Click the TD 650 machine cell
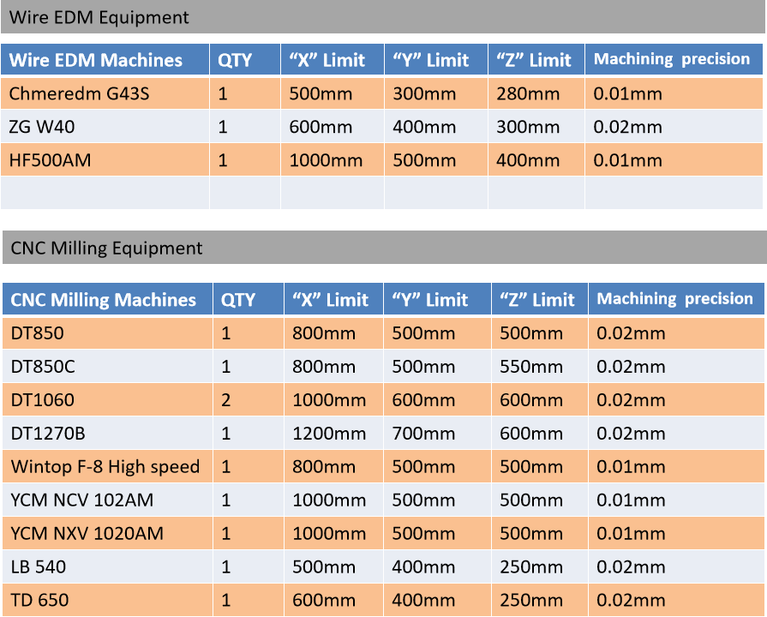This screenshot has height=617, width=767. (x=107, y=600)
